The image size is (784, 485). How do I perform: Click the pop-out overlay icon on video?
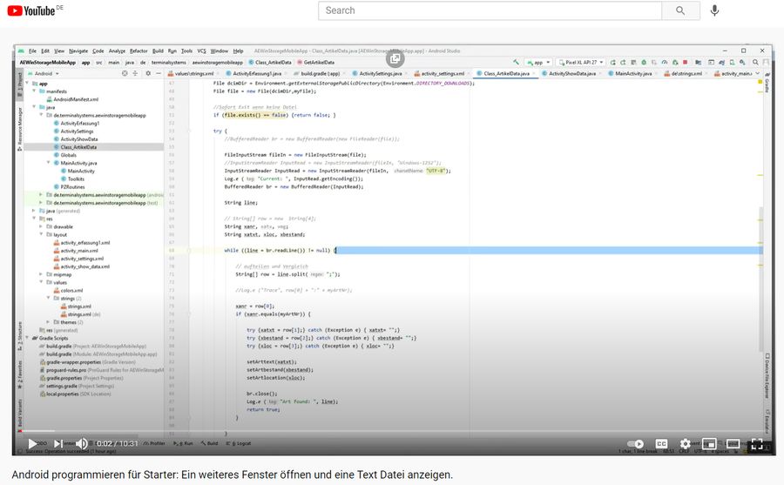(395, 59)
